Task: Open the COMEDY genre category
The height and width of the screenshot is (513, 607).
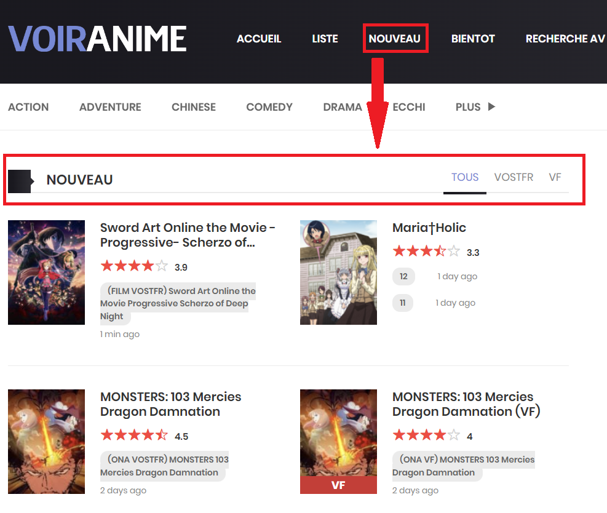Action: 269,106
